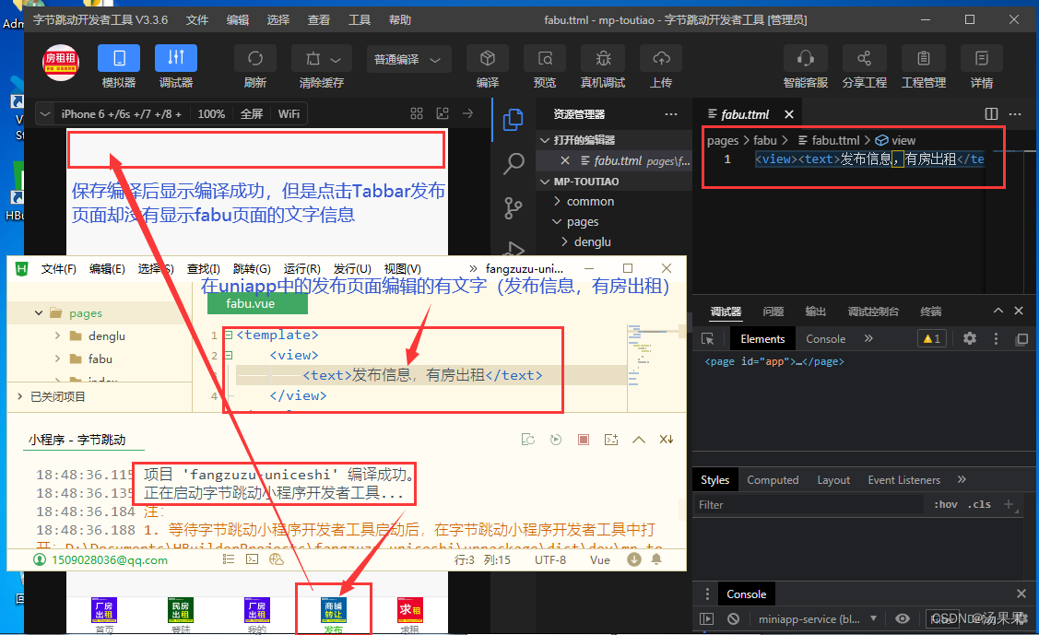1039x635 pixels.
Task: Click the clear console icon
Action: coord(733,619)
